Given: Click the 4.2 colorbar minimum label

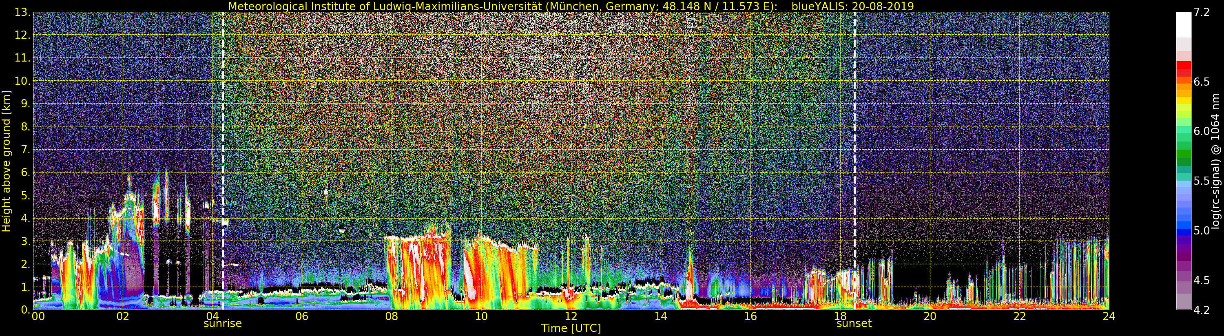Looking at the screenshot, I should tap(1202, 310).
